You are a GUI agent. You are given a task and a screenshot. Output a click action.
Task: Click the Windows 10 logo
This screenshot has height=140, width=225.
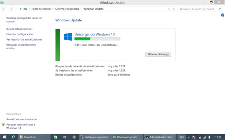(68, 37)
